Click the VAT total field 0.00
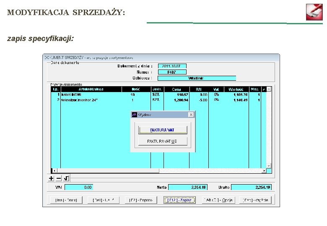327x226 pixels. pos(79,187)
